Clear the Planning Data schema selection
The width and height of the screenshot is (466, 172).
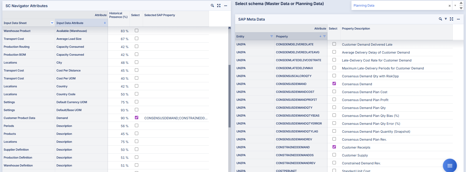coord(449,6)
